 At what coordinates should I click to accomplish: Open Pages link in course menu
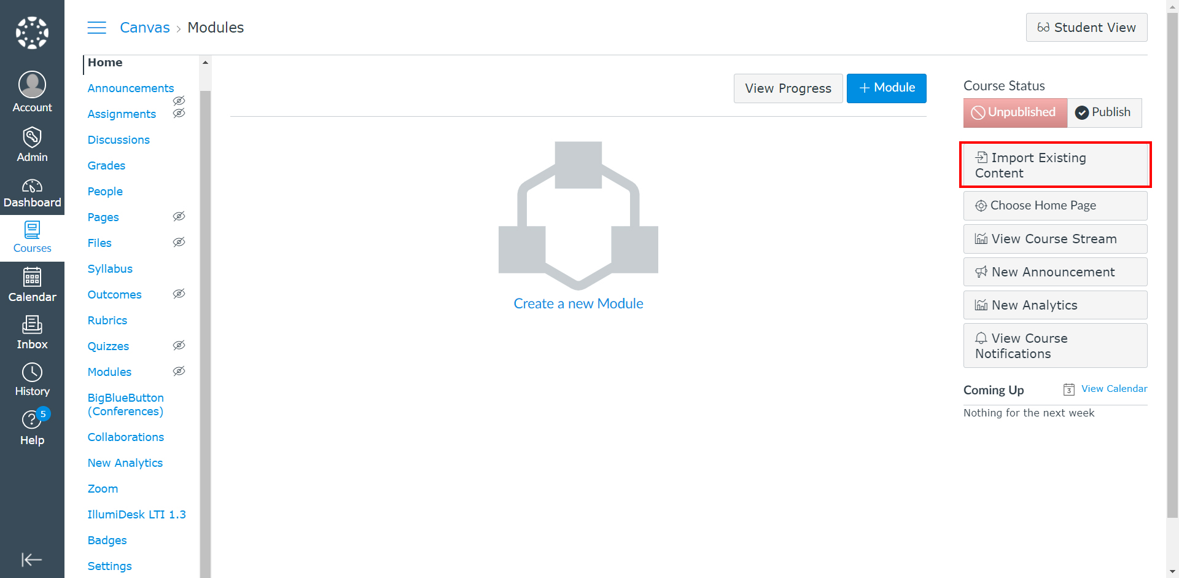tap(103, 217)
